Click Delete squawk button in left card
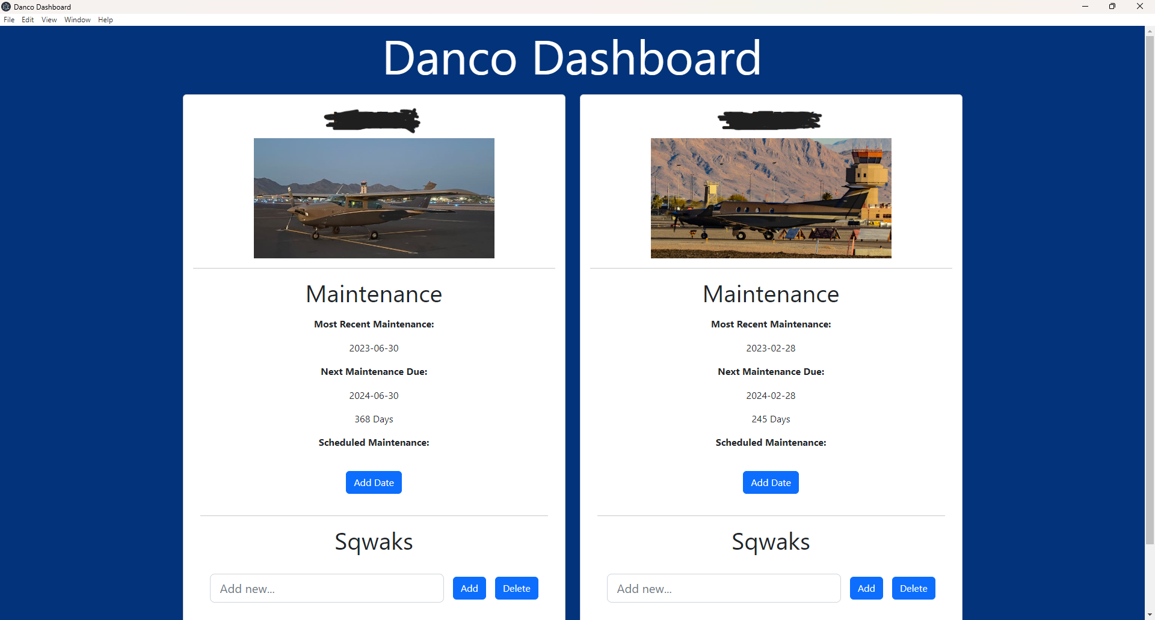The height and width of the screenshot is (620, 1155). 516,588
